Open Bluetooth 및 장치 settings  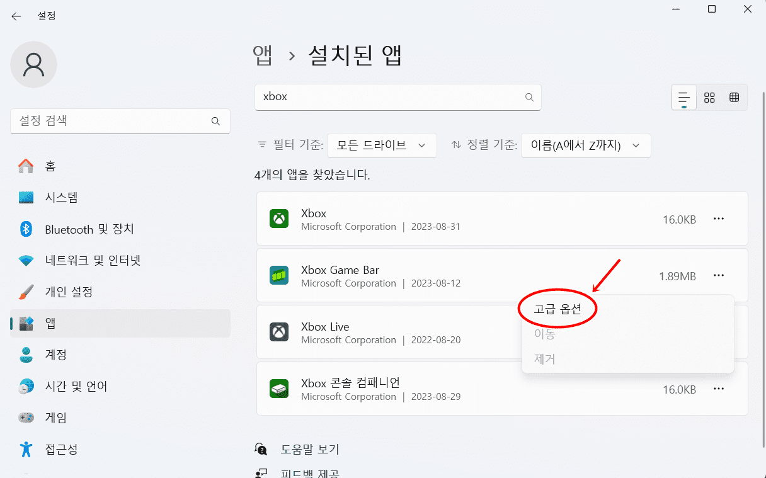120,229
